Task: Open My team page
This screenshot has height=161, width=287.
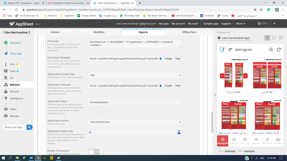Action: click(x=193, y=23)
